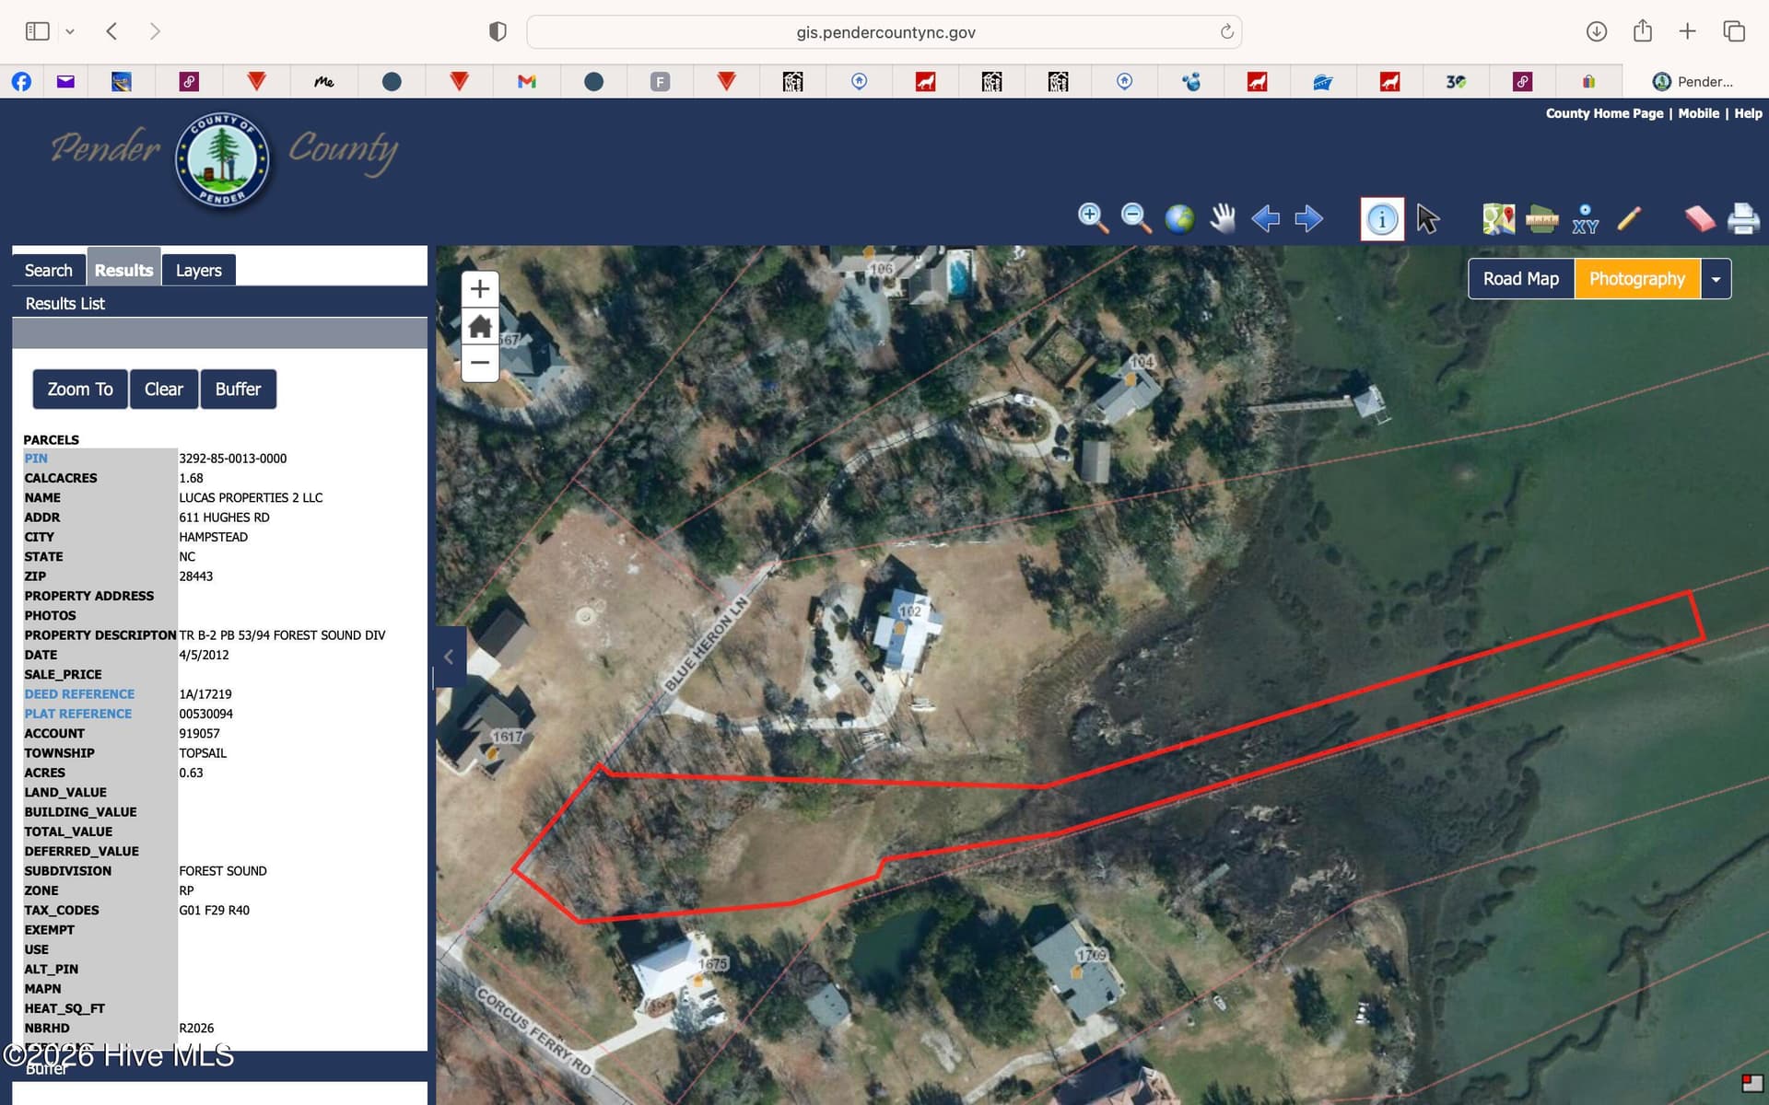This screenshot has width=1769, height=1105.
Task: Open the PLAT REFERENCE link
Action: 78,714
